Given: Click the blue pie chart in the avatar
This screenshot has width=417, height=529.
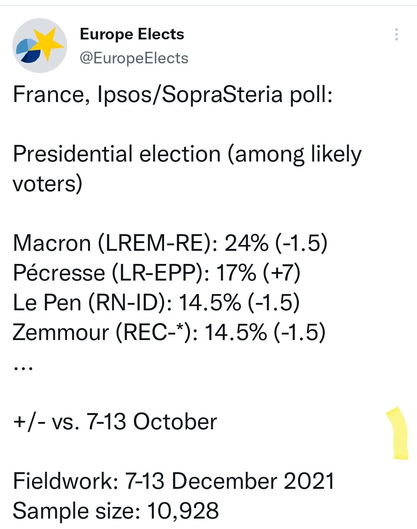Looking at the screenshot, I should pyautogui.click(x=29, y=51).
